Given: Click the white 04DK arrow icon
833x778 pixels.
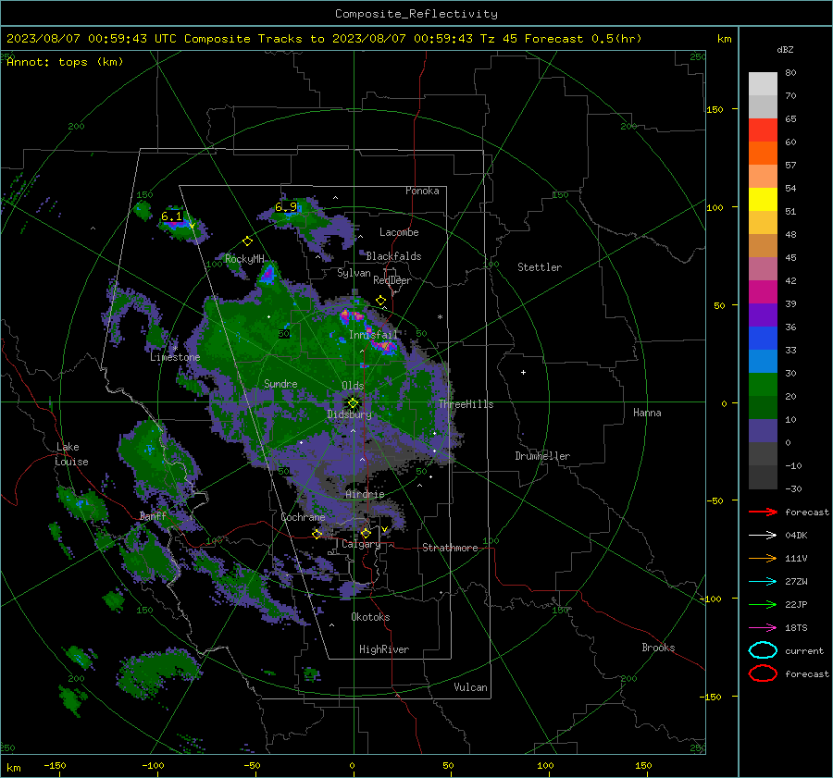Looking at the screenshot, I should (763, 535).
